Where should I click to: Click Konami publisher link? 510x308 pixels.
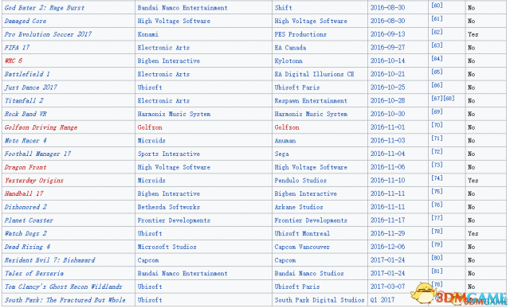point(148,34)
